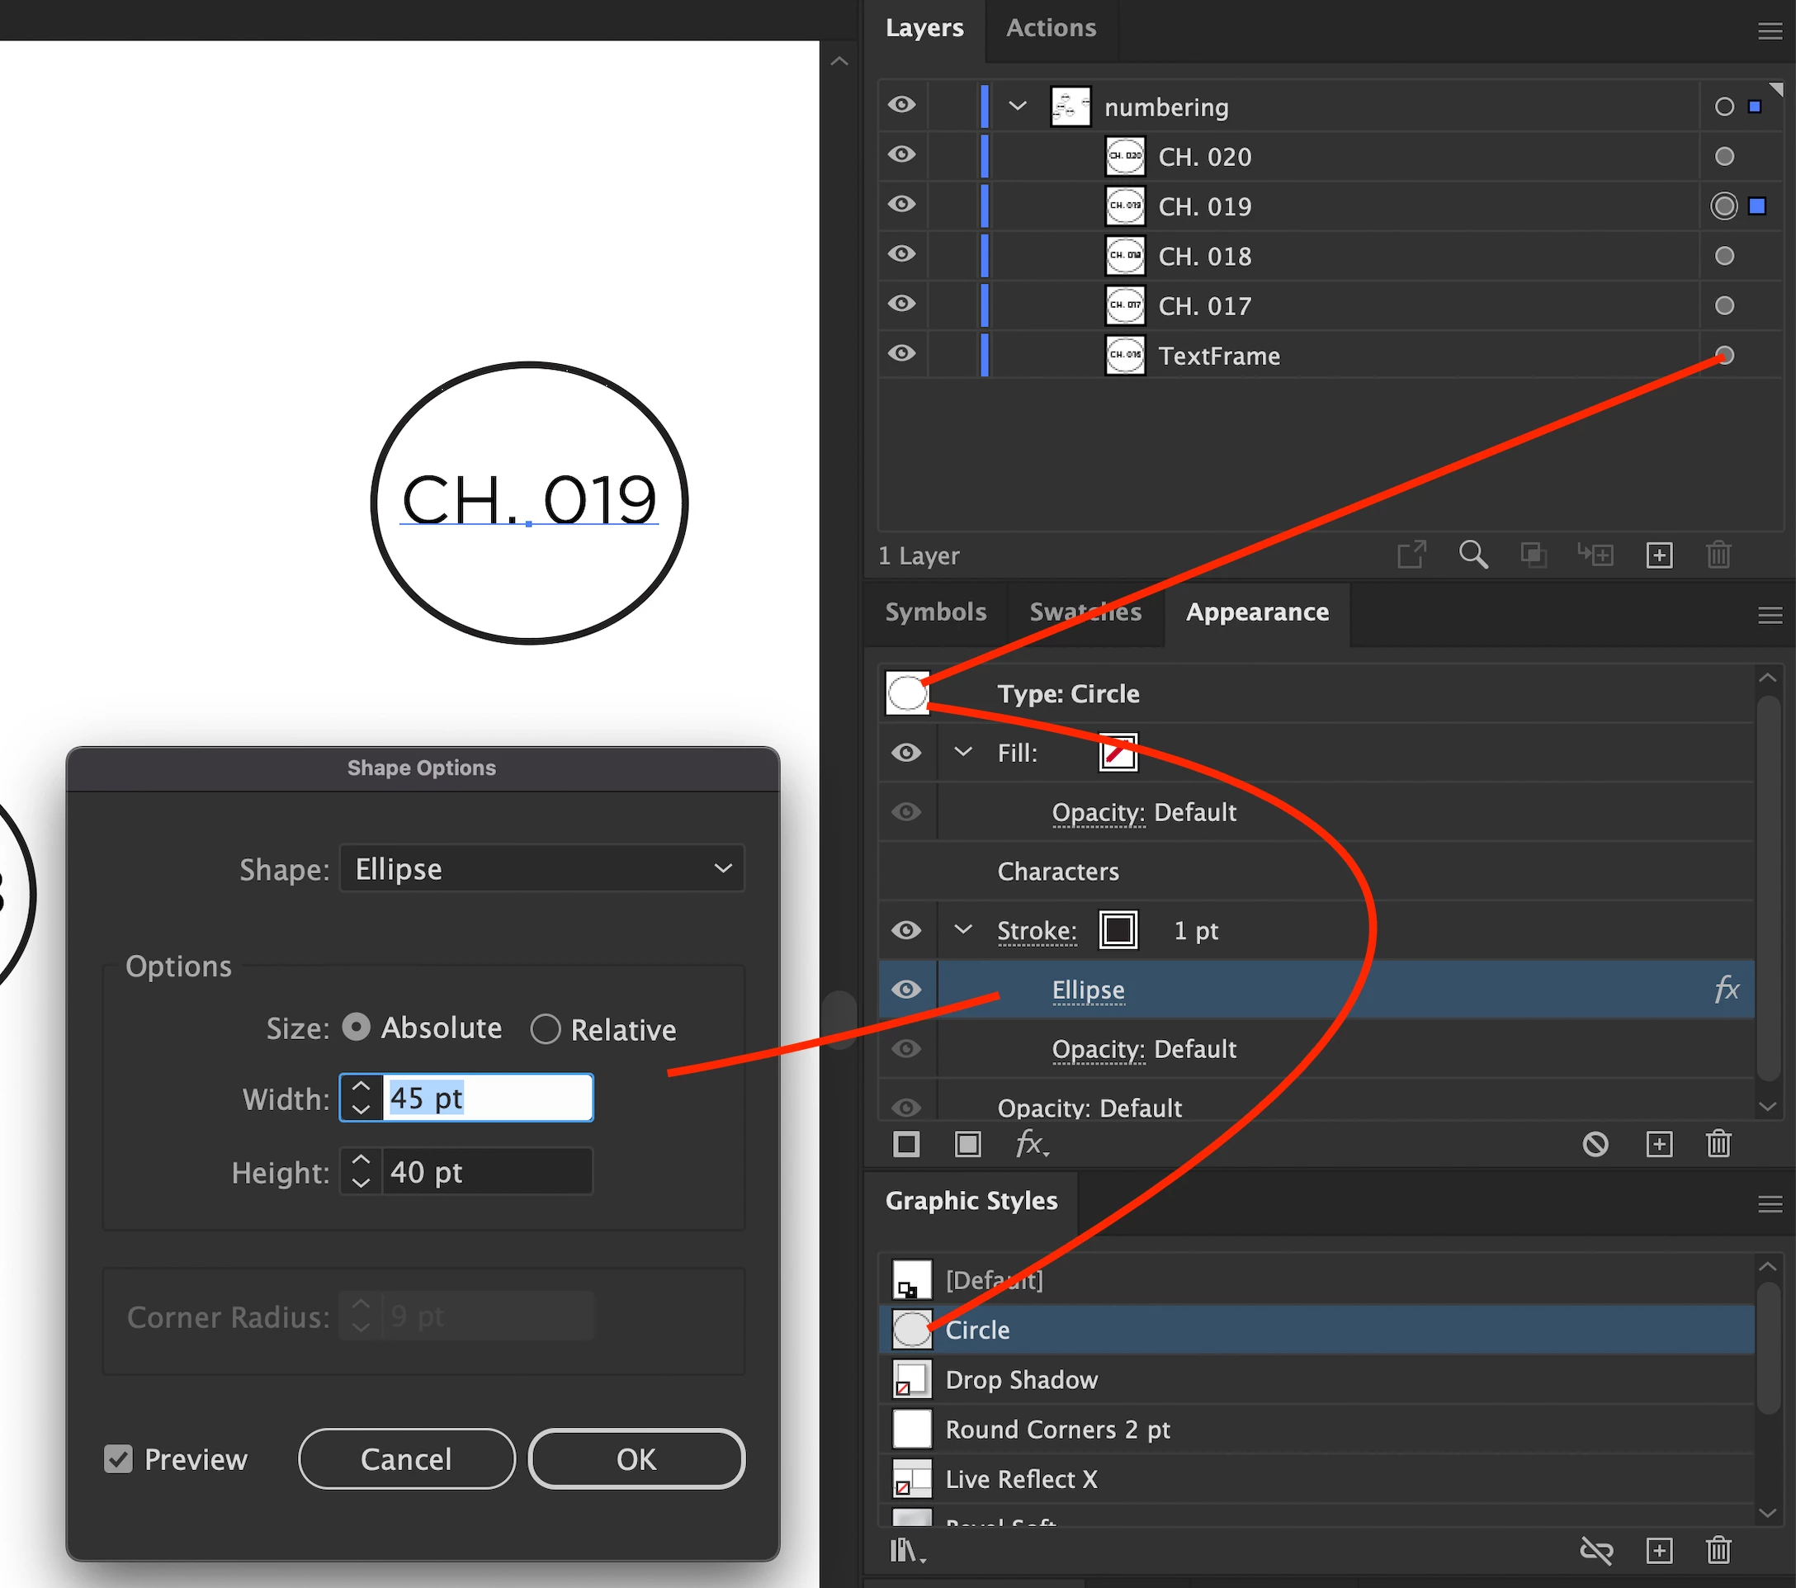
Task: Open the Shape dropdown showing Ellipse
Action: tap(541, 869)
